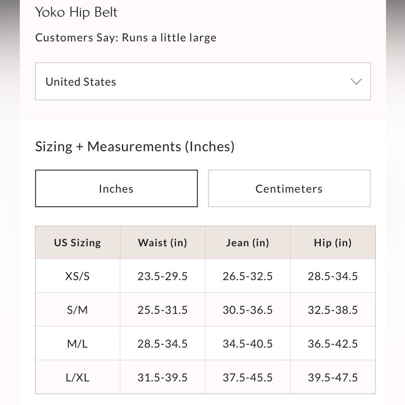Click the 'Sizing + Measurements (Inches)' heading

pos(135,147)
